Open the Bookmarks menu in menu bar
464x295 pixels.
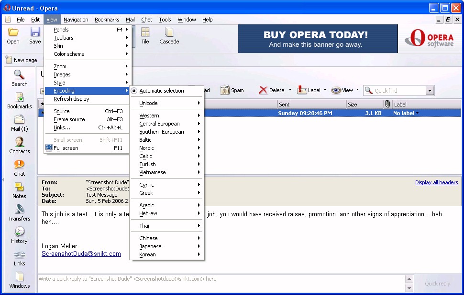[107, 20]
